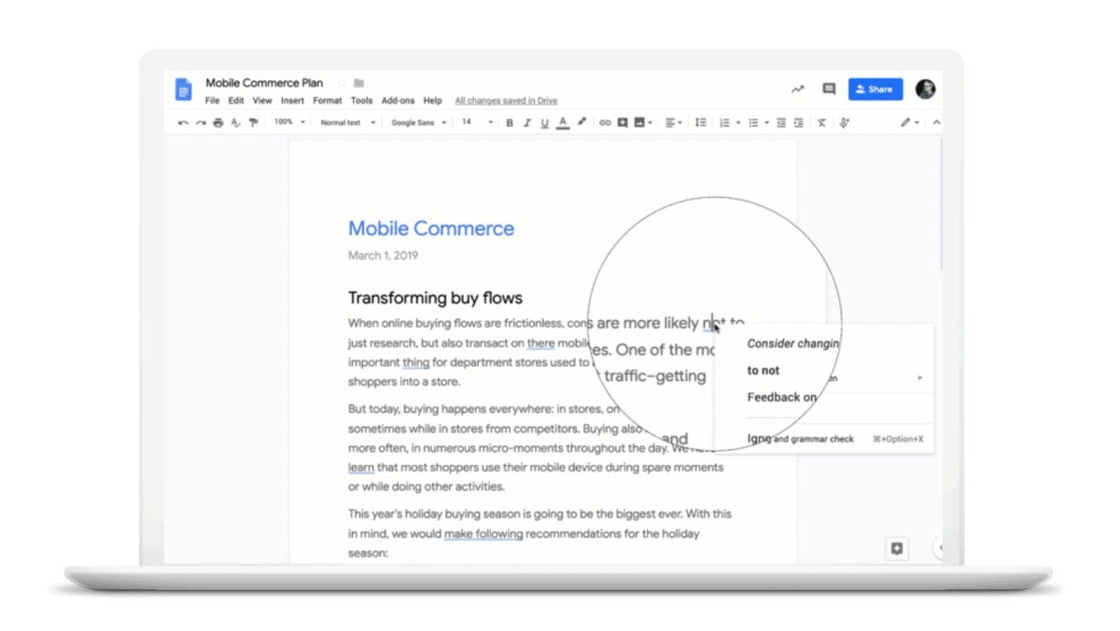Image resolution: width=1120 pixels, height=631 pixels.
Task: Open the comments history icon
Action: pos(828,90)
